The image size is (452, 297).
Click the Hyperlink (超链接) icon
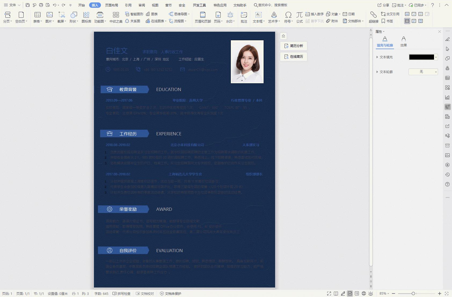click(373, 17)
